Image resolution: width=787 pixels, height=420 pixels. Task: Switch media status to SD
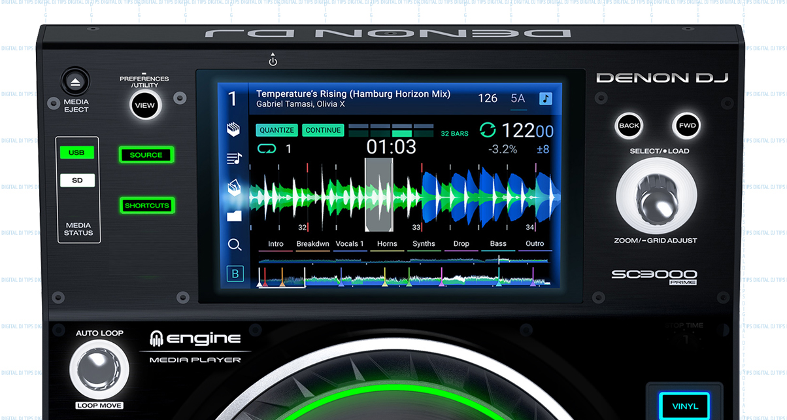pos(77,180)
